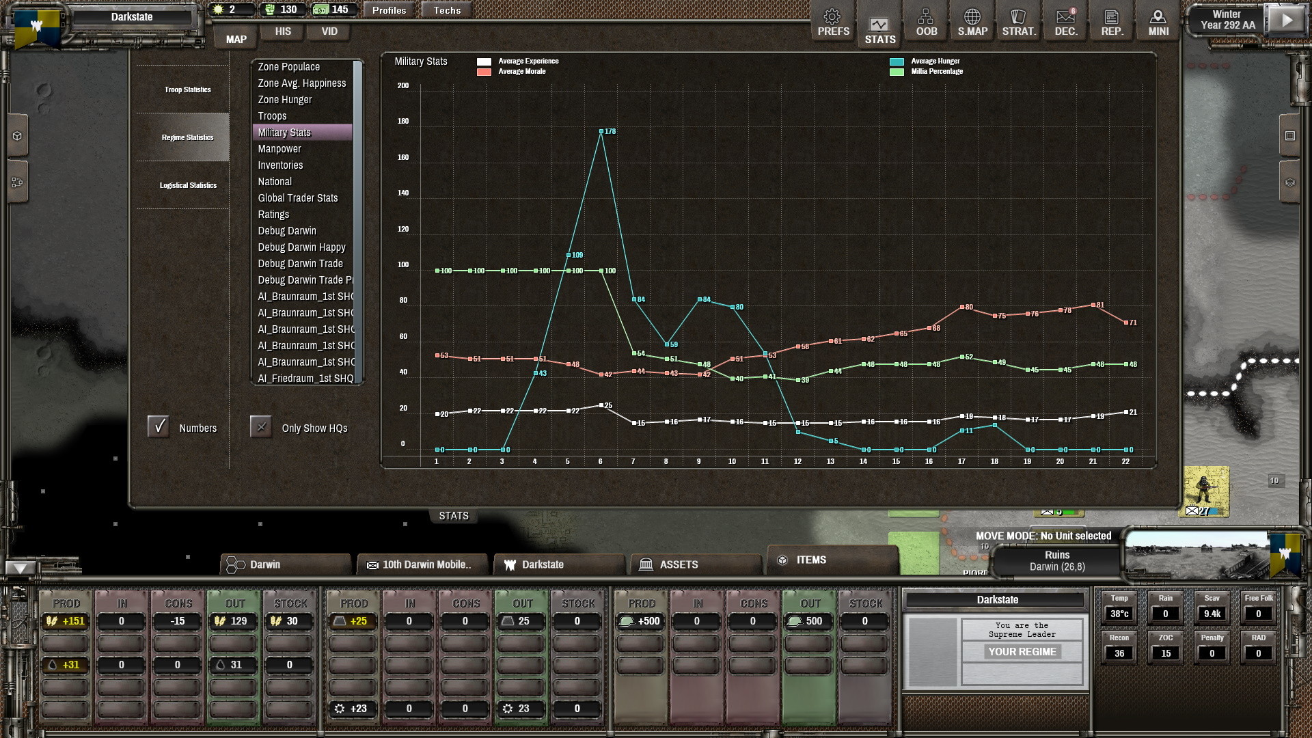Switch to the HIS tab

click(x=282, y=31)
